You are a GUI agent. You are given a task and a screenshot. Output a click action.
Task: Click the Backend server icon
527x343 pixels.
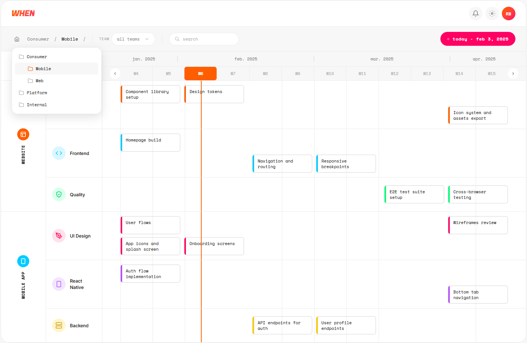(59, 325)
